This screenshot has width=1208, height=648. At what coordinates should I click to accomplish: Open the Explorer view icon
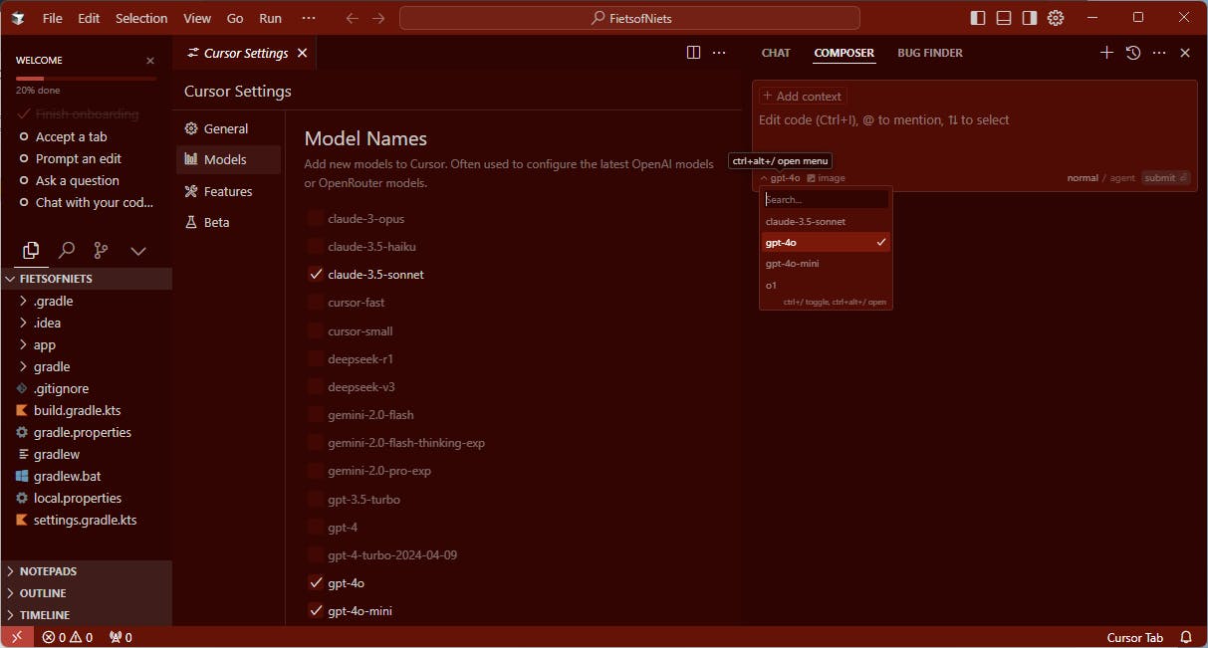click(x=31, y=251)
